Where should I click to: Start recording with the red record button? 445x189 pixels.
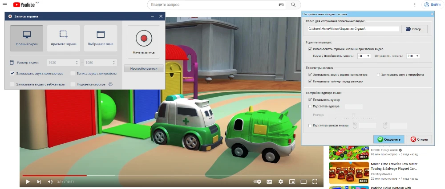(143, 39)
